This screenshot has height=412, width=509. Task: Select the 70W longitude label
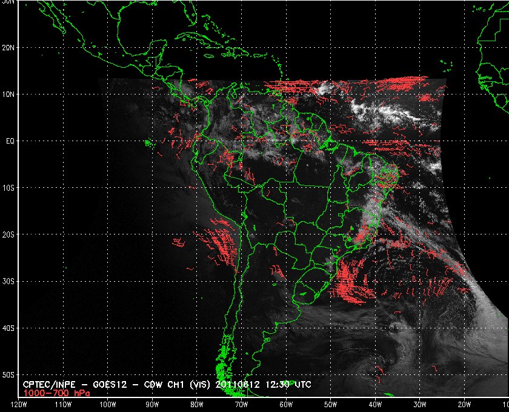click(x=241, y=404)
